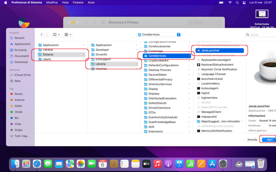The width and height of the screenshot is (276, 172).
Task: Go back with the left arrow button
Action: point(42,35)
